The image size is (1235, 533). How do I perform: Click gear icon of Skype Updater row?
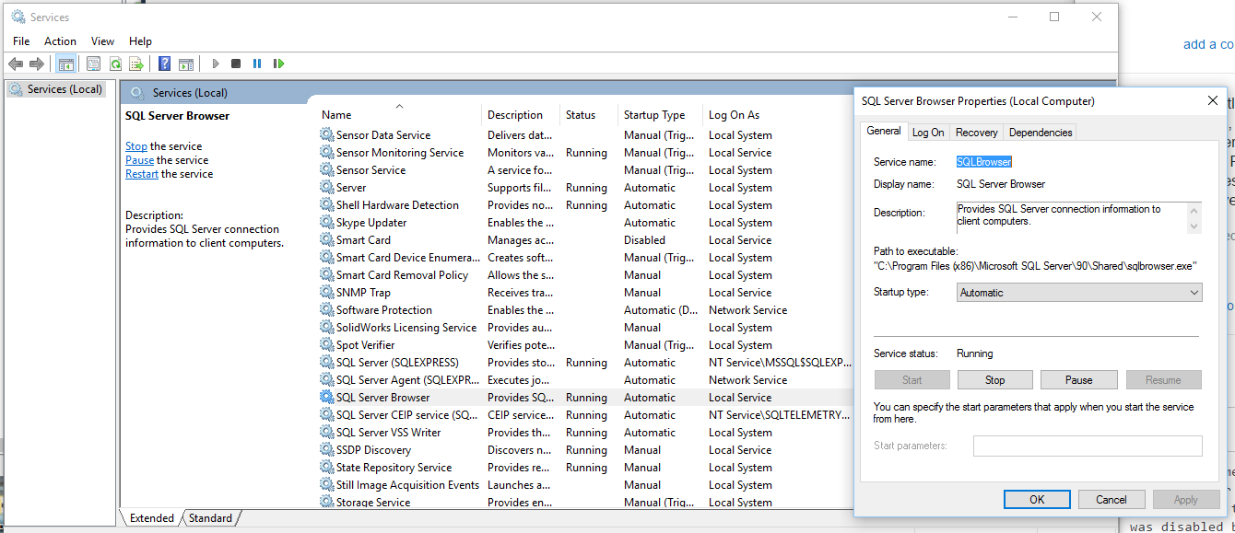pyautogui.click(x=327, y=223)
